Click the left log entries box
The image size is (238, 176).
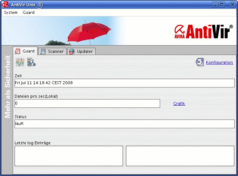(69, 156)
